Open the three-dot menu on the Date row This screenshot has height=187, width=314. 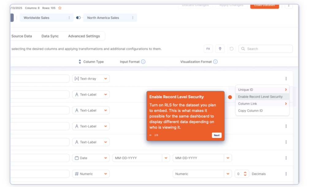point(286,158)
